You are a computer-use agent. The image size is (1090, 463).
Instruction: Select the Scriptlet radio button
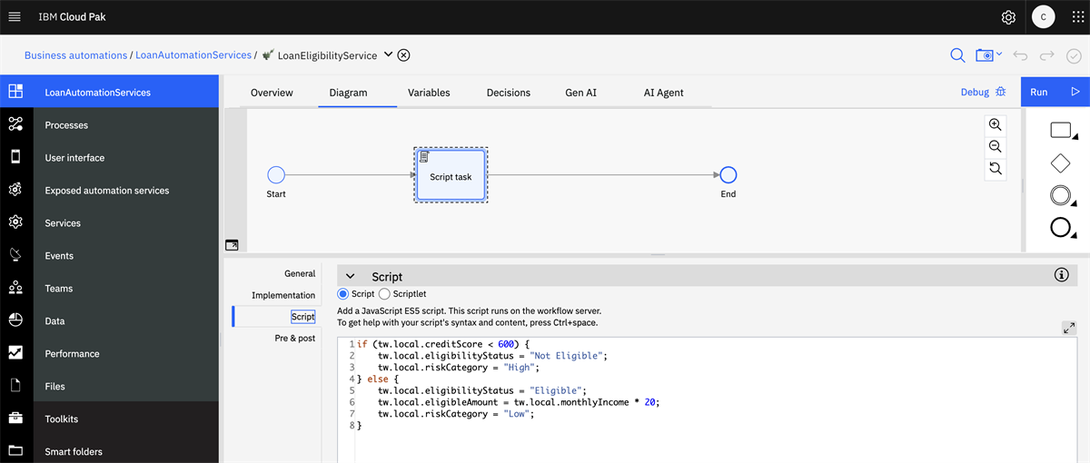pos(384,294)
